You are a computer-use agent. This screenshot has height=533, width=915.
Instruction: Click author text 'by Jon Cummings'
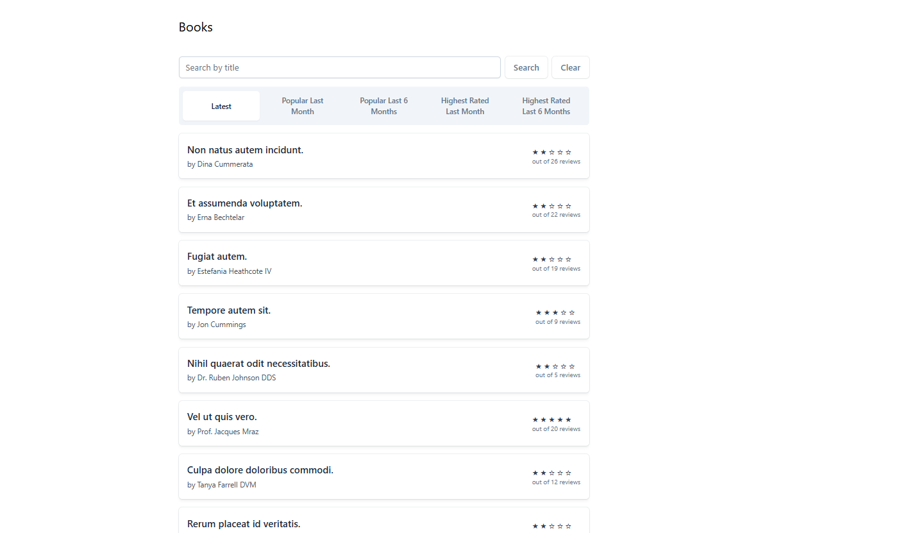(216, 325)
